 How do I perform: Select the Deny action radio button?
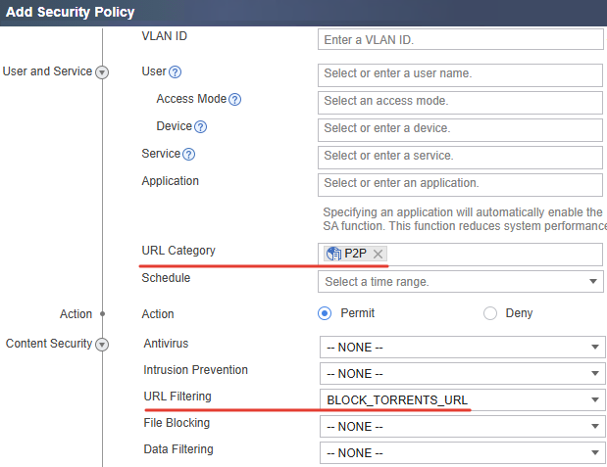(490, 313)
